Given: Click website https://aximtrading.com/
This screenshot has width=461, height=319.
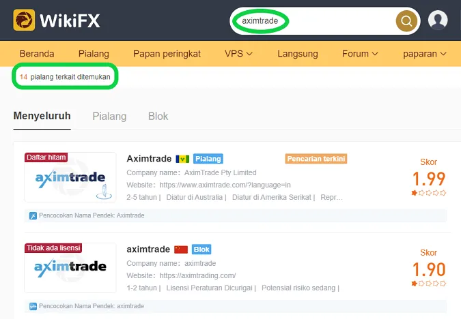Looking at the screenshot, I should (197, 276).
